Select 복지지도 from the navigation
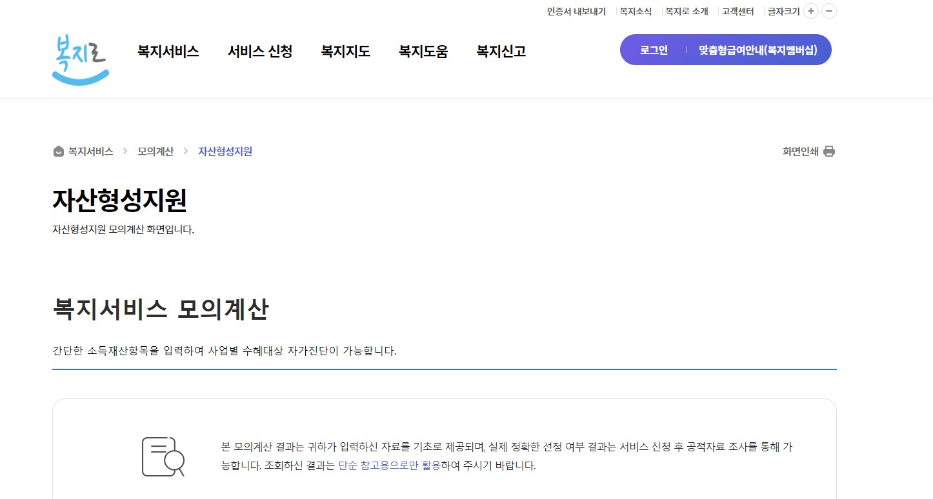Viewport: 933px width, 499px height. tap(345, 52)
